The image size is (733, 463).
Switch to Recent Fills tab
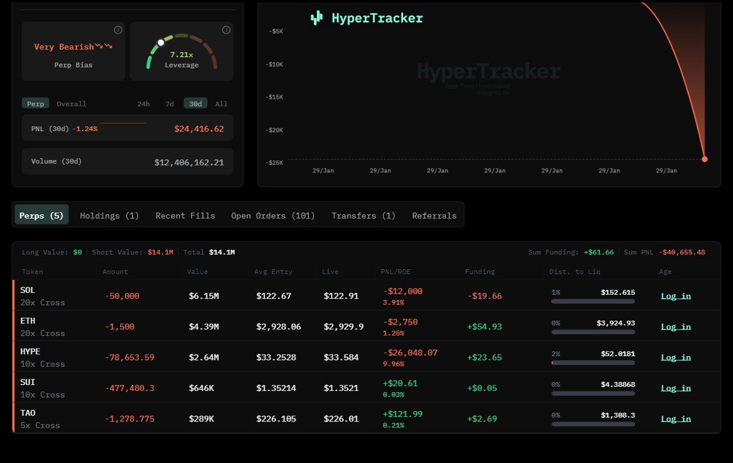(x=185, y=215)
